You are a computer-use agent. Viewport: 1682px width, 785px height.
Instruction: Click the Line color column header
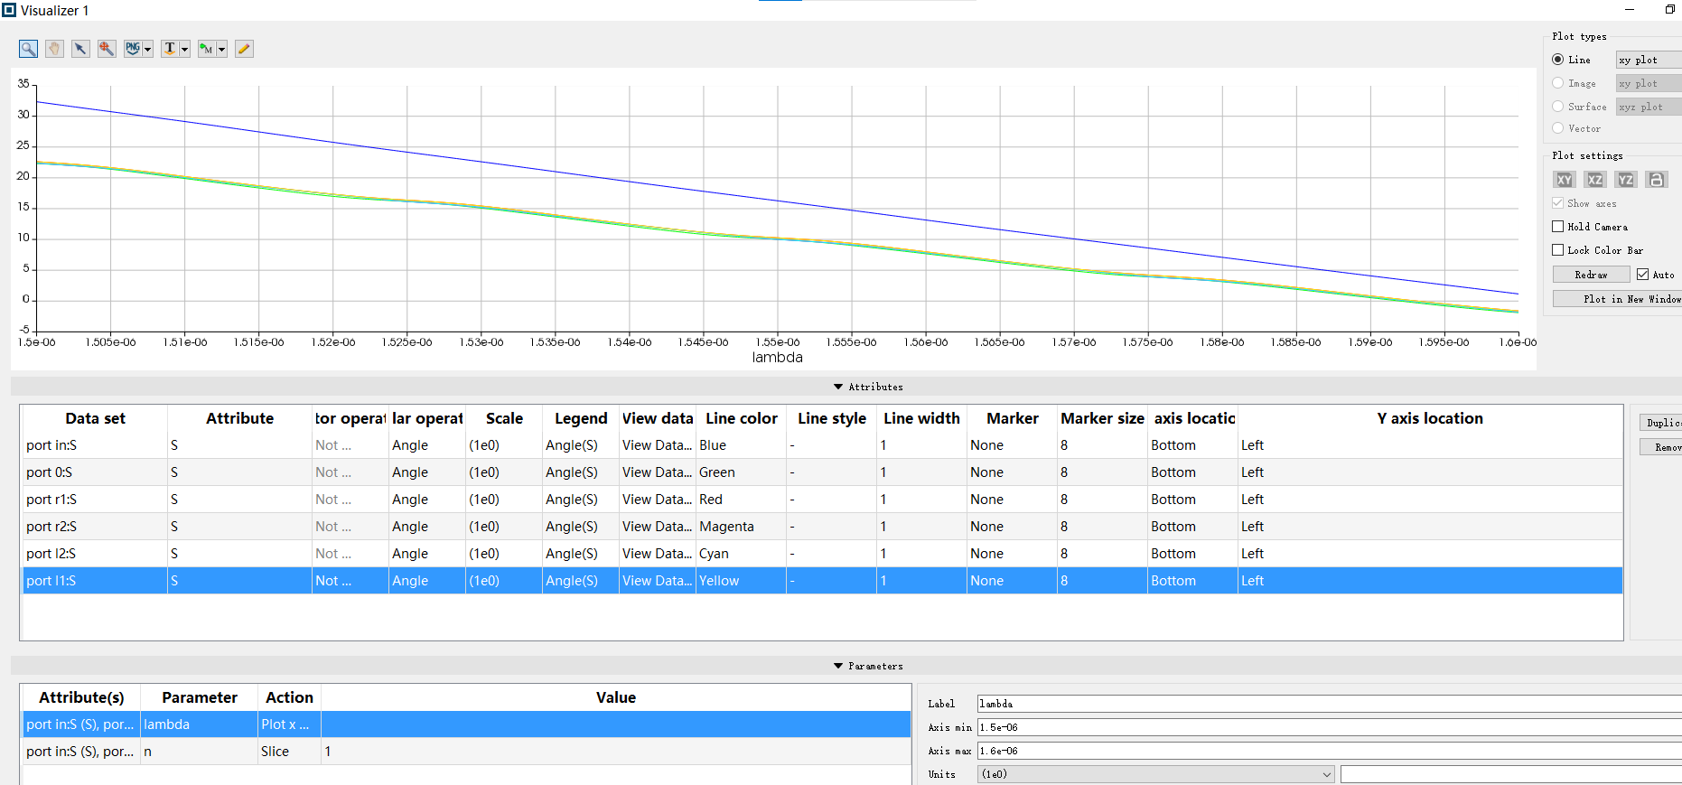pos(741,418)
